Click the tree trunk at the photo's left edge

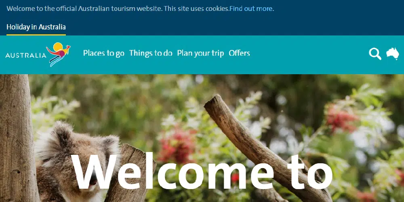[17, 138]
